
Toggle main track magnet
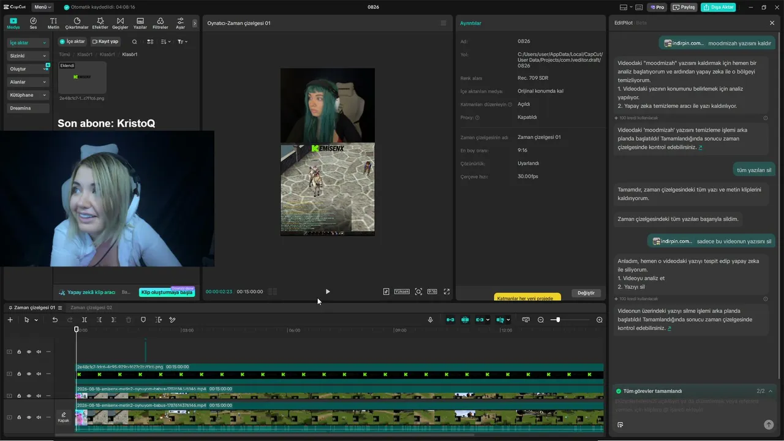(450, 320)
